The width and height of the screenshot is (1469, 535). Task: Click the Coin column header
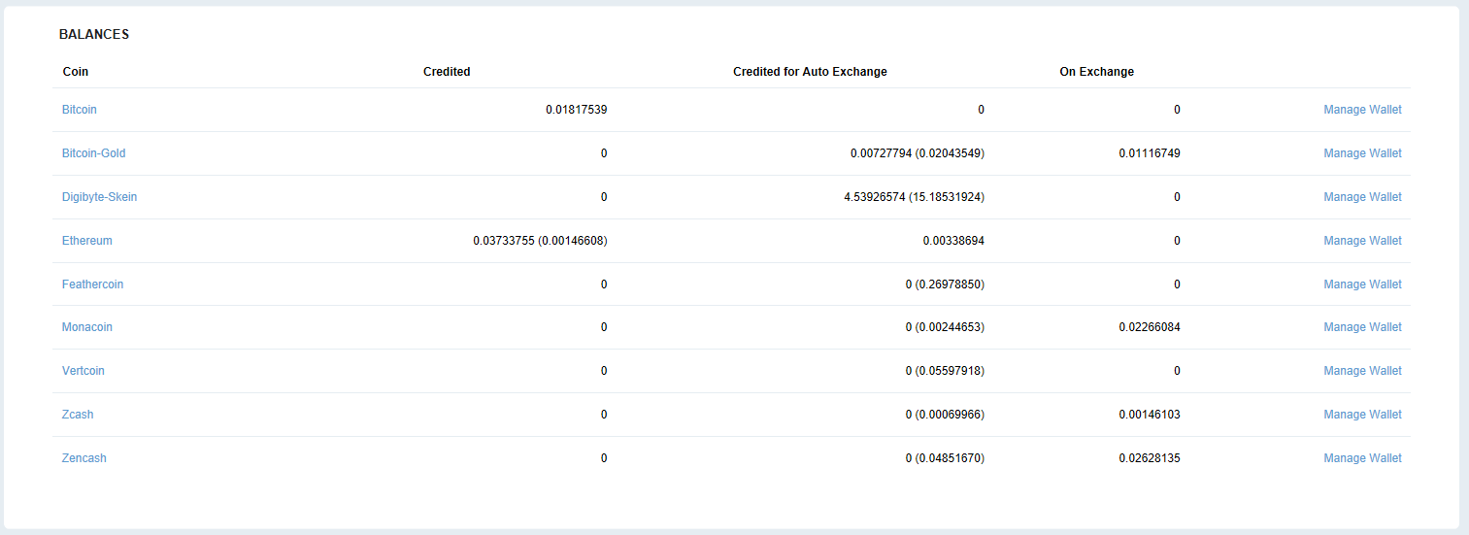click(76, 72)
